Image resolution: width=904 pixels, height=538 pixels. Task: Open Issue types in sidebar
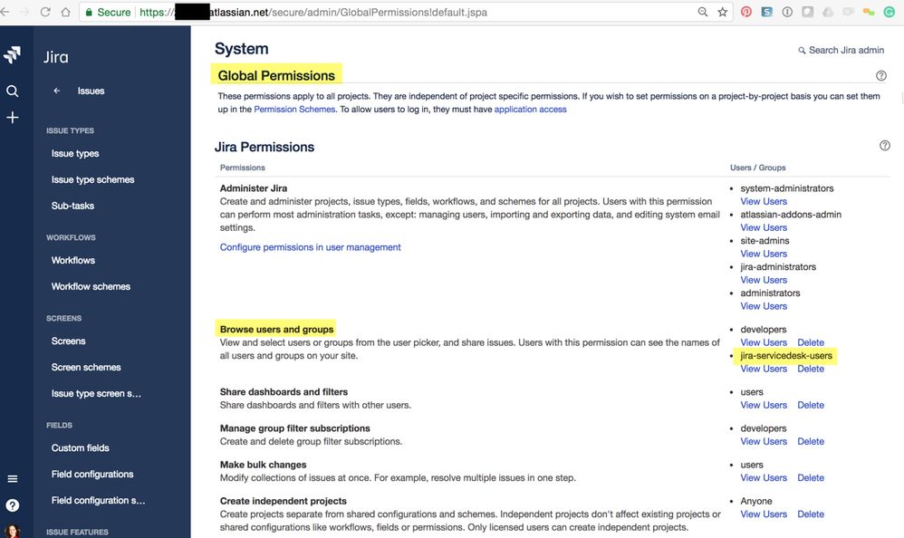(75, 153)
